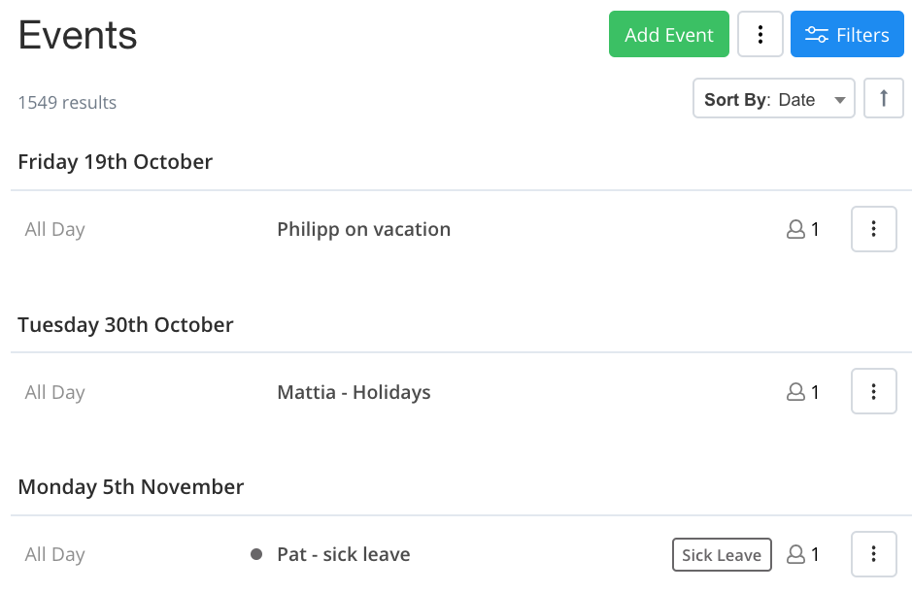The image size is (912, 592).
Task: Open options menu for Pat - sick leave
Action: click(873, 554)
